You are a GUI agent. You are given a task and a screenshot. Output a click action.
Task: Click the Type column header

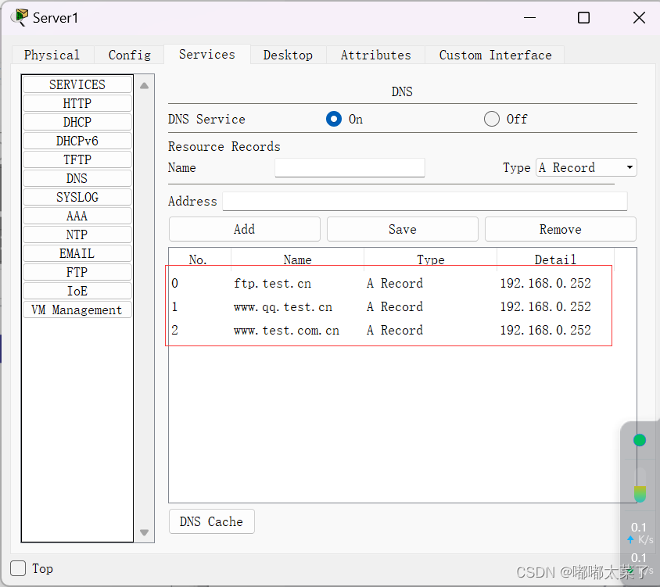(x=431, y=259)
